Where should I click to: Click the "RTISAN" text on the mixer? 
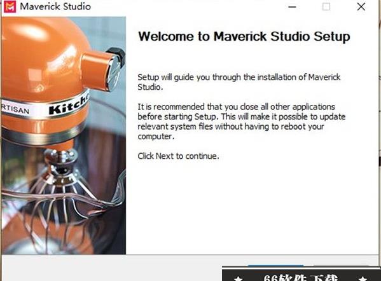click(15, 109)
